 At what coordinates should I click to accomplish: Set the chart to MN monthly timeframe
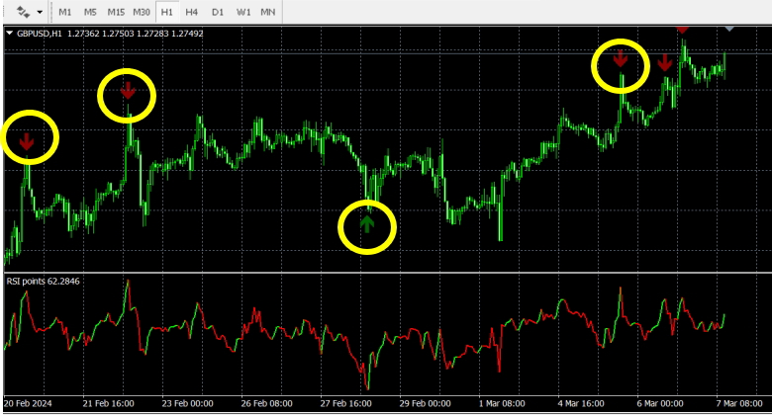coord(268,12)
